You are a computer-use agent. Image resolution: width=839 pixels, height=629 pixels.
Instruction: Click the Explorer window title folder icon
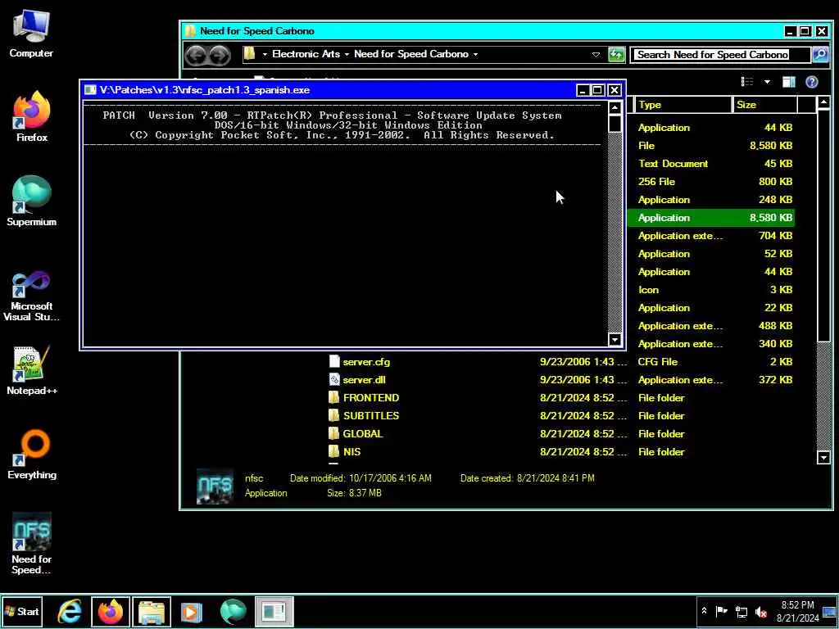point(190,31)
